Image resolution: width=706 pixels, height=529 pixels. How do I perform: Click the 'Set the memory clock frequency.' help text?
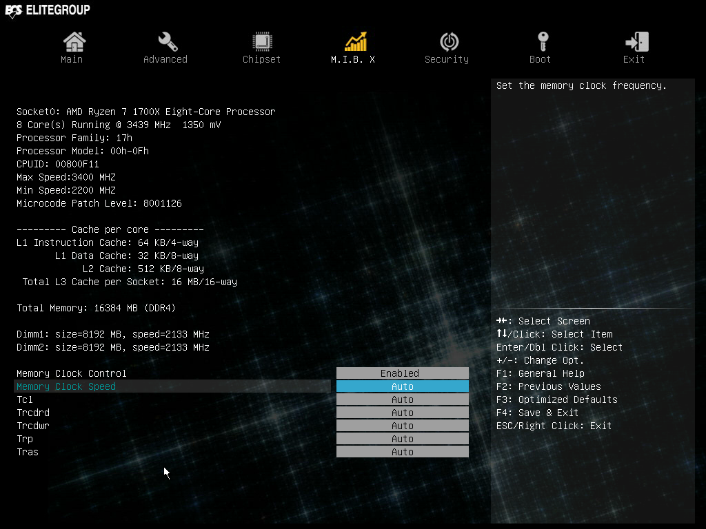tap(581, 85)
